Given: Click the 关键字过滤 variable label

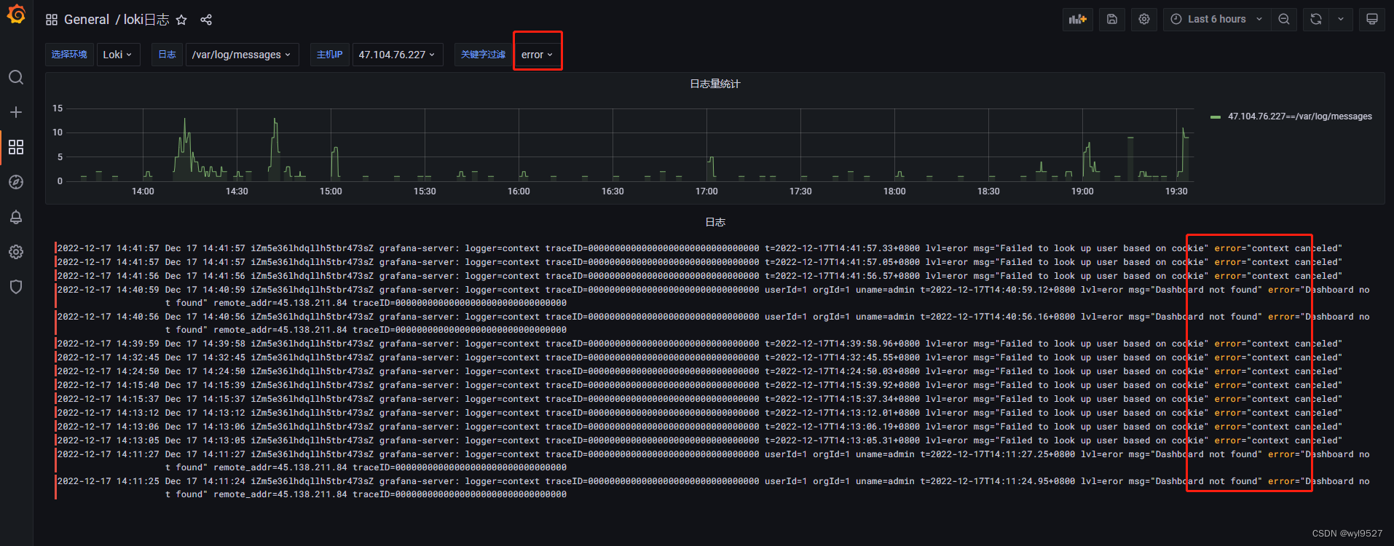Looking at the screenshot, I should (483, 55).
